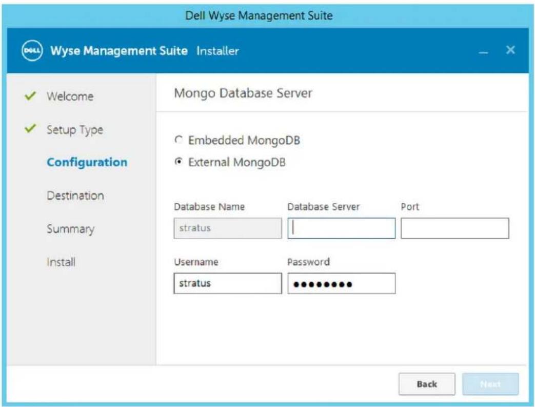Click the Password input field
535x407 pixels.
(342, 283)
